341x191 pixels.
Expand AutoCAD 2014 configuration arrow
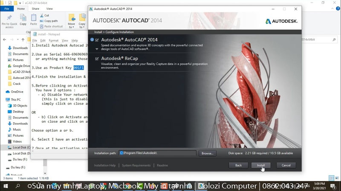point(97,49)
